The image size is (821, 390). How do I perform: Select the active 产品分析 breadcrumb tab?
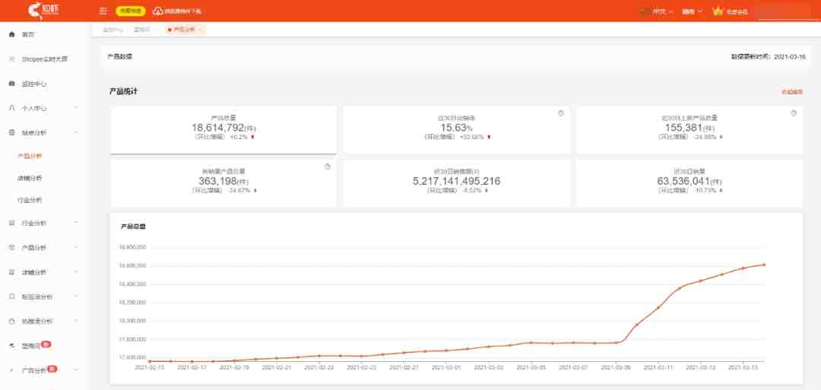coord(184,30)
